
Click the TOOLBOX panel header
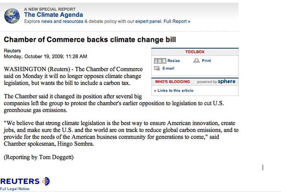click(x=195, y=52)
